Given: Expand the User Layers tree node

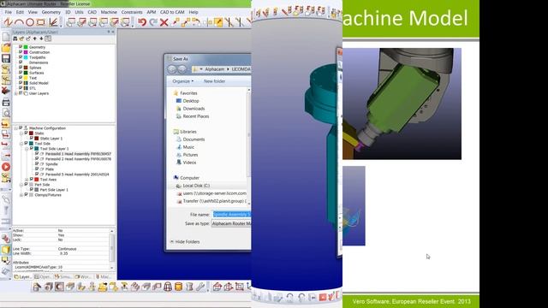Looking at the screenshot, I should 15,93.
